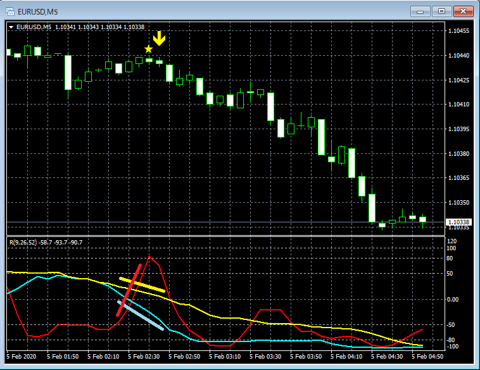The width and height of the screenshot is (480, 370).
Task: Click the 5 Feb 04:50 time label
Action: coord(427,357)
